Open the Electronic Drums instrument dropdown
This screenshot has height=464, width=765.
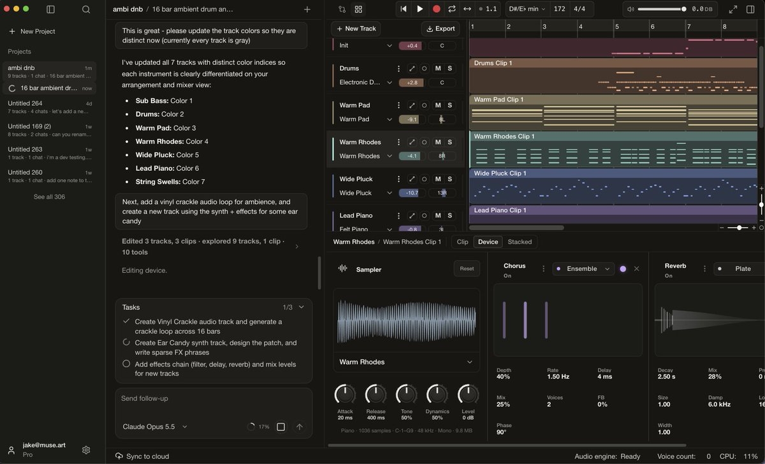pos(365,82)
